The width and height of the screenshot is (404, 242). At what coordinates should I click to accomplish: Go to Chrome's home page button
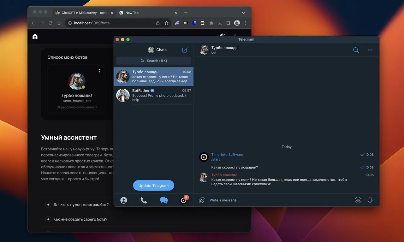pyautogui.click(x=59, y=23)
